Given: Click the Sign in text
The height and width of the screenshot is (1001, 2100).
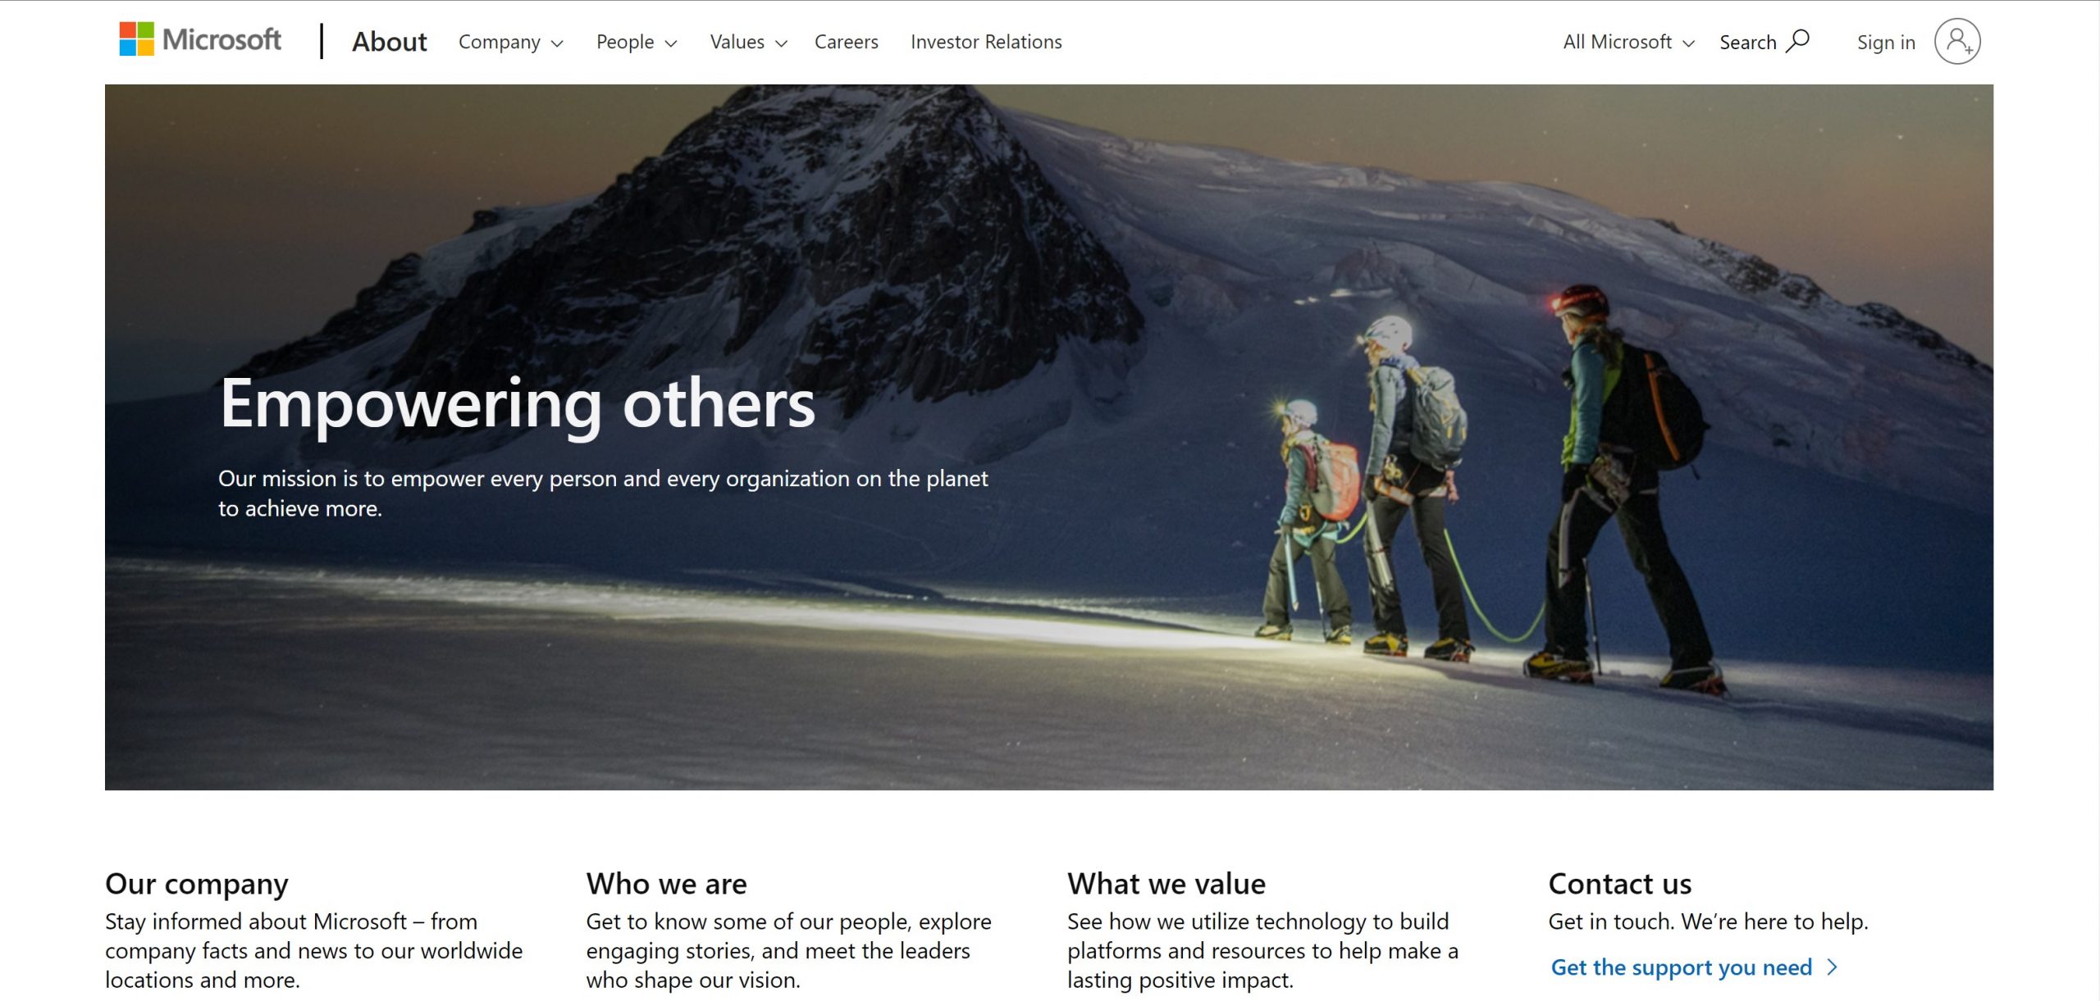Looking at the screenshot, I should tap(1886, 43).
